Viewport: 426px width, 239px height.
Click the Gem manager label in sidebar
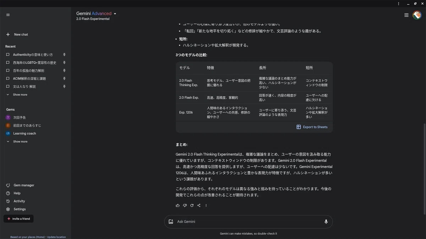click(24, 186)
